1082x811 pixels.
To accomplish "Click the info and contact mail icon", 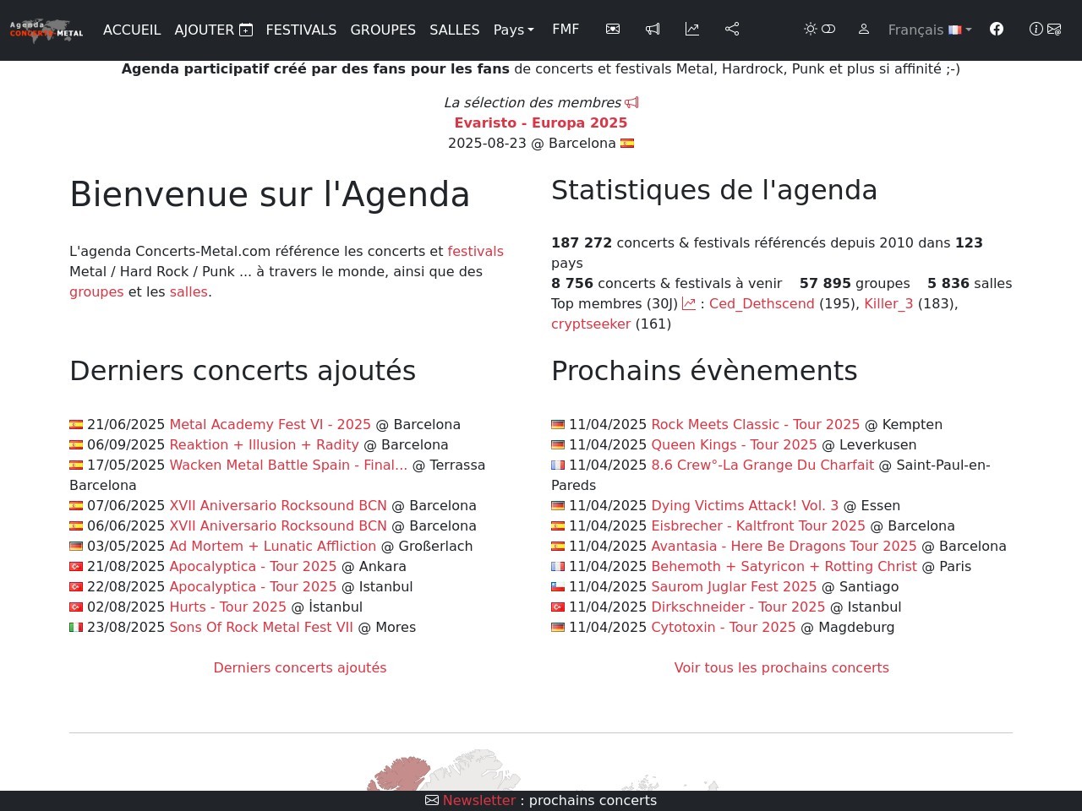I will click(x=1046, y=29).
